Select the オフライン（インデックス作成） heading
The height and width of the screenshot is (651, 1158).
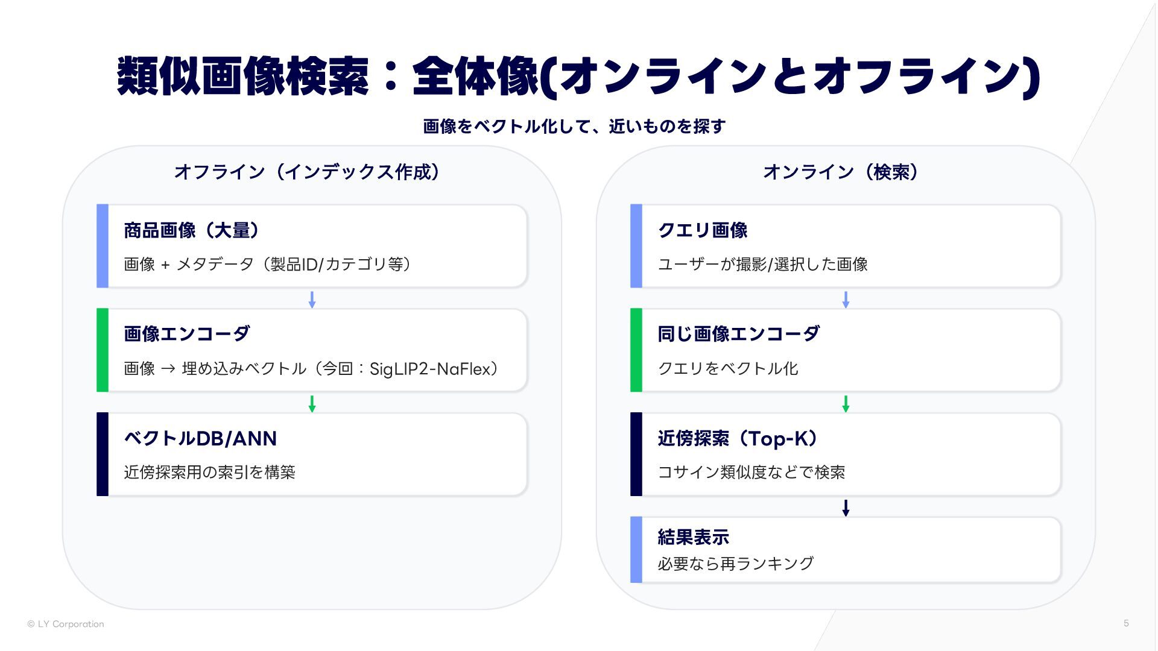point(307,172)
